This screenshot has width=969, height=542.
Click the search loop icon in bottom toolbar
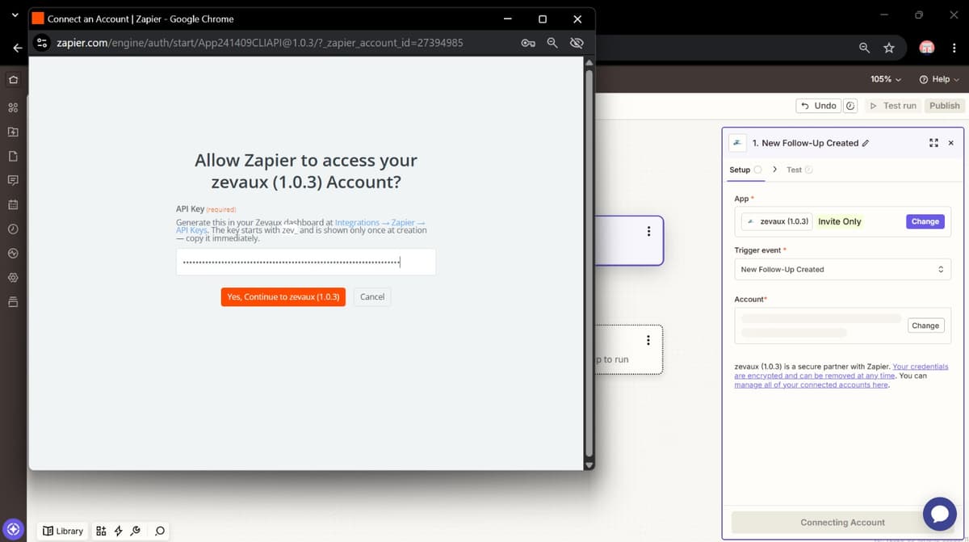click(160, 531)
